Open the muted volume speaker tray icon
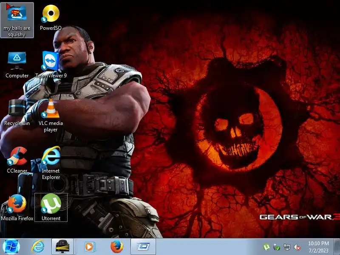The image size is (340, 255). 297,247
